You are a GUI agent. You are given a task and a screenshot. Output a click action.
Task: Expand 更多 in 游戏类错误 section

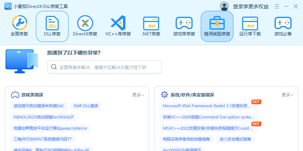[138, 95]
